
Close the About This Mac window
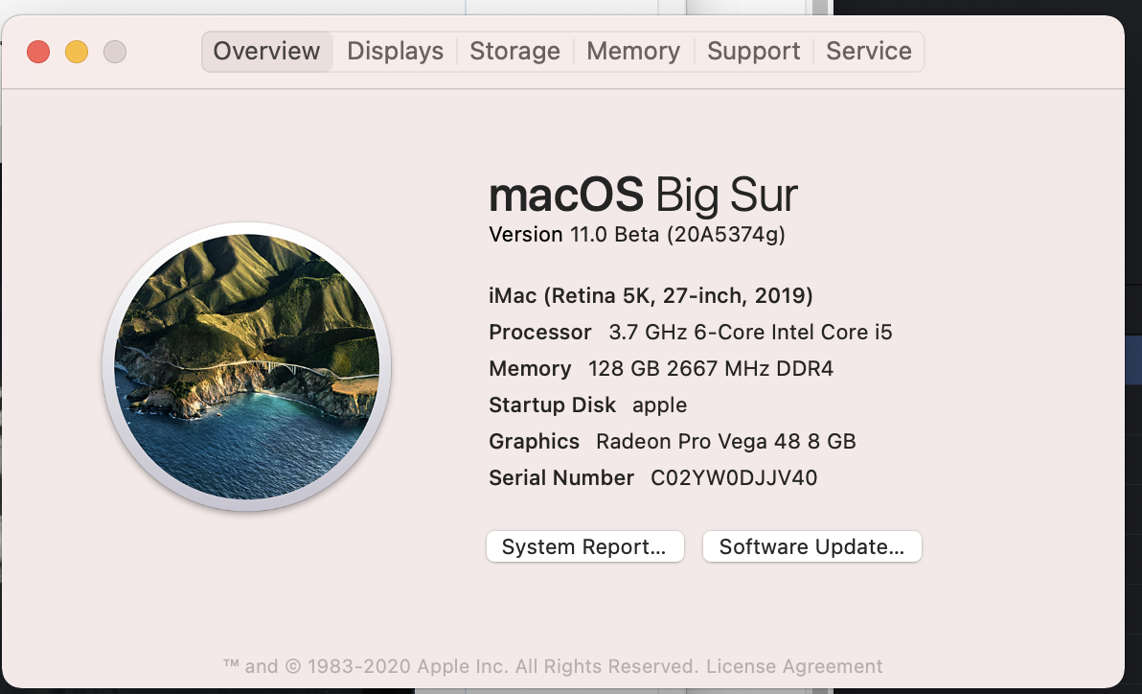click(x=38, y=52)
